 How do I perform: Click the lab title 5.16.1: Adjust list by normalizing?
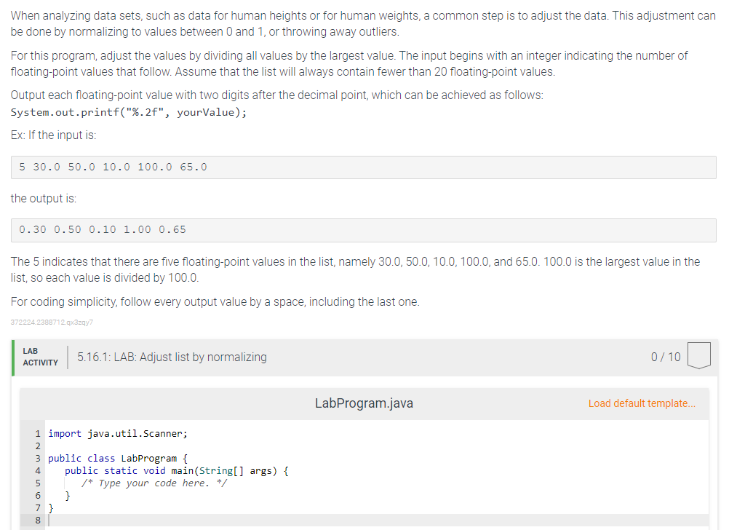[x=172, y=357]
